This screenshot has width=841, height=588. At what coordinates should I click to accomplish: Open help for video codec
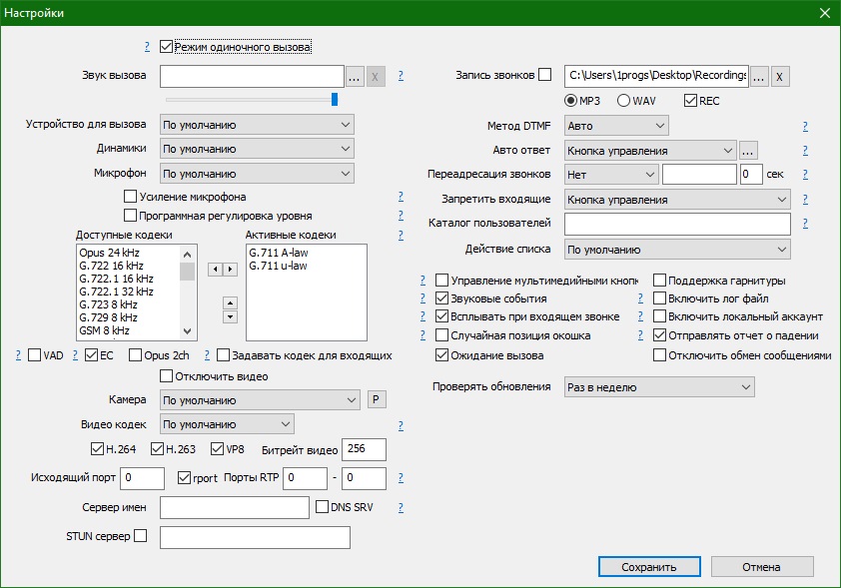tap(401, 425)
